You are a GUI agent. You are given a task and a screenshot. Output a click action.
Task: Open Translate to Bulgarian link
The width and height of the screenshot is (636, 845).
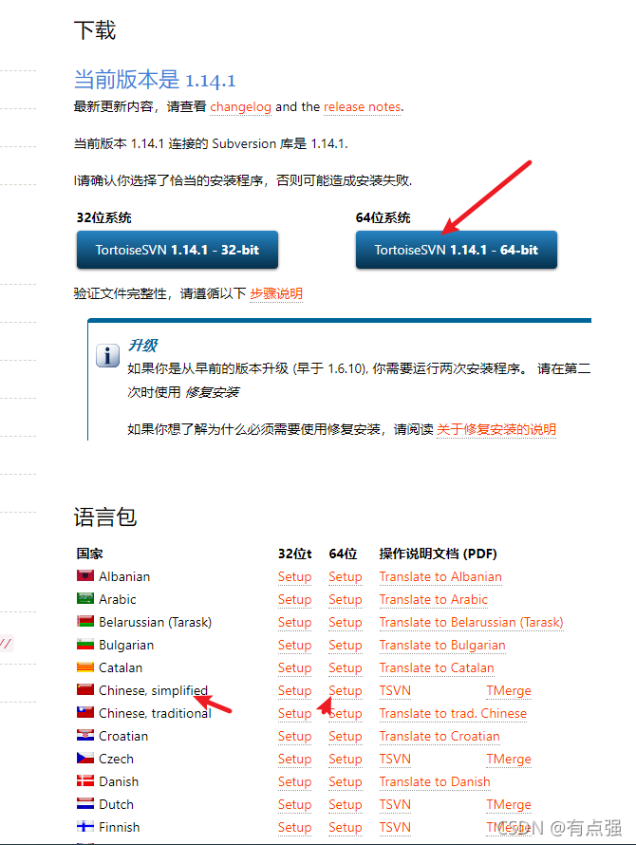point(442,645)
